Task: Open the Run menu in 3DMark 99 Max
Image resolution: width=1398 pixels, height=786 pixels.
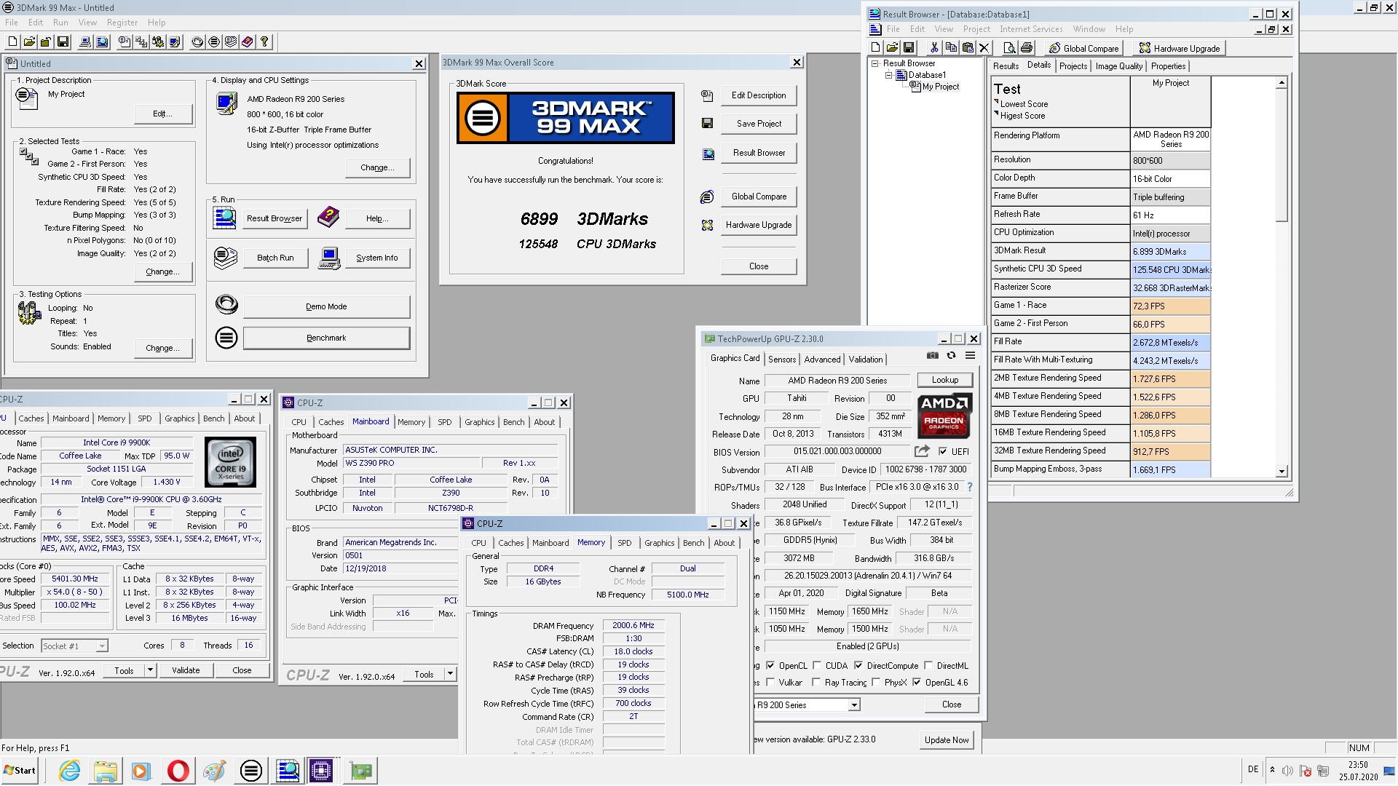Action: click(60, 23)
